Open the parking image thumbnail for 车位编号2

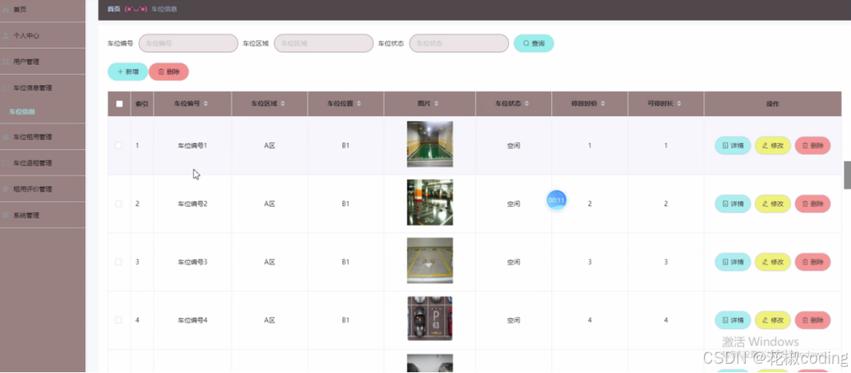430,202
